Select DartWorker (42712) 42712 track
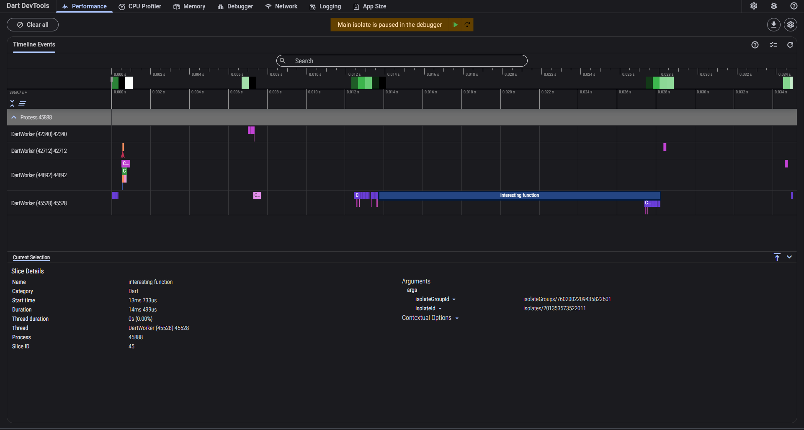 point(39,151)
